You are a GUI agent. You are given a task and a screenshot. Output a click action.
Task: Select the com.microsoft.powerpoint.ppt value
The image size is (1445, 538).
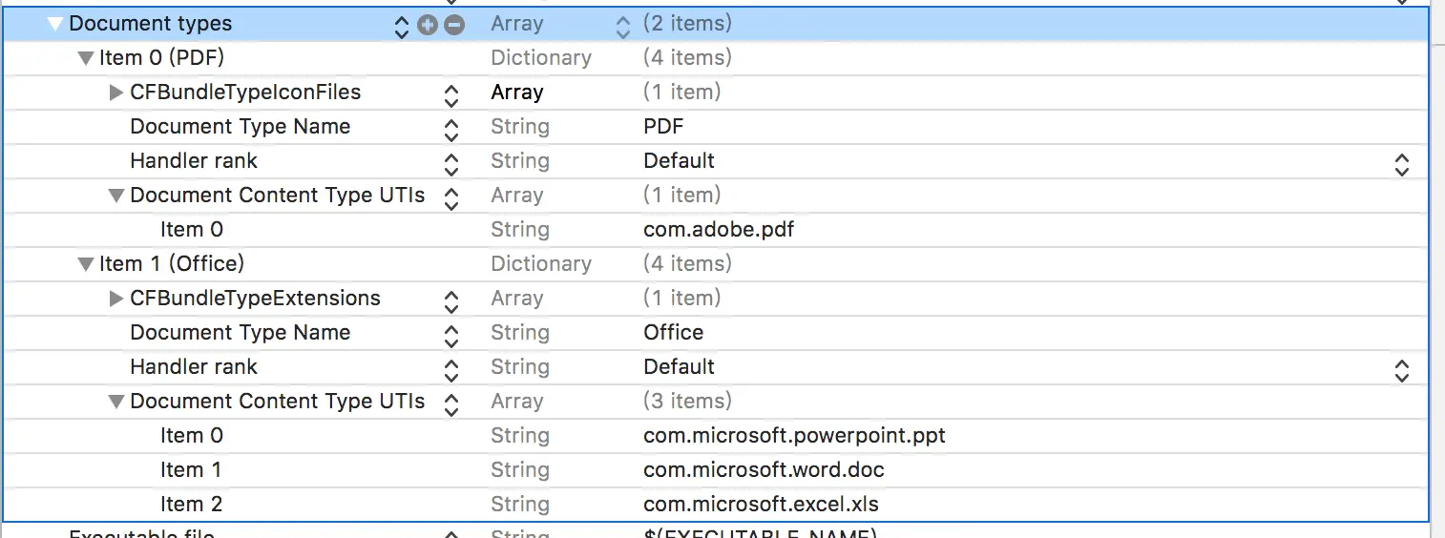(x=794, y=436)
